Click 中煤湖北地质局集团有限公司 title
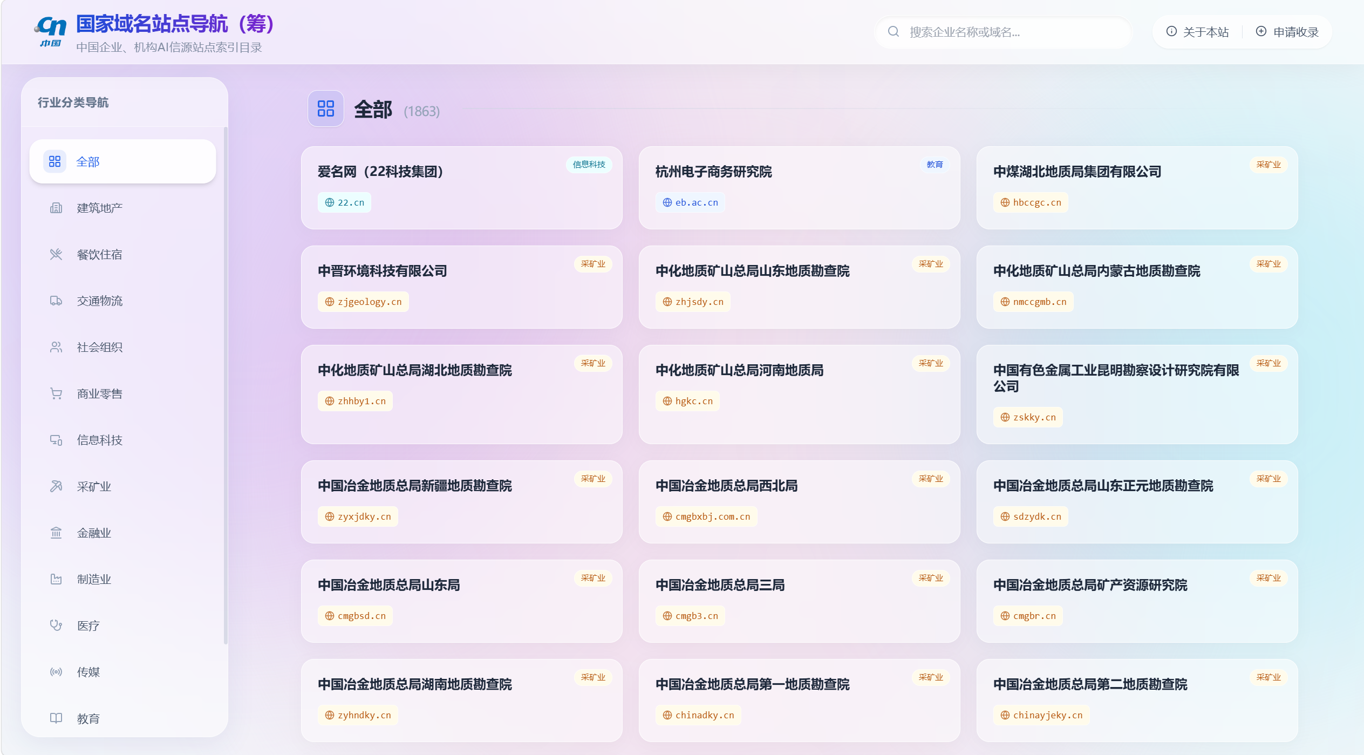 click(1077, 172)
